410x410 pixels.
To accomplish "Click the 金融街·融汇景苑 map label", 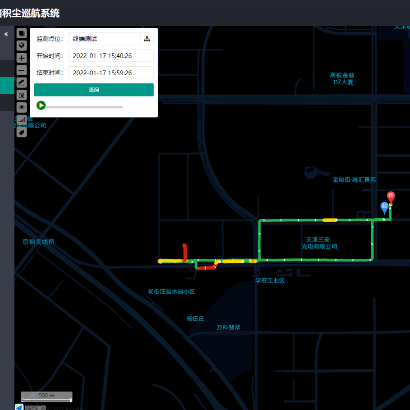I will [x=354, y=180].
